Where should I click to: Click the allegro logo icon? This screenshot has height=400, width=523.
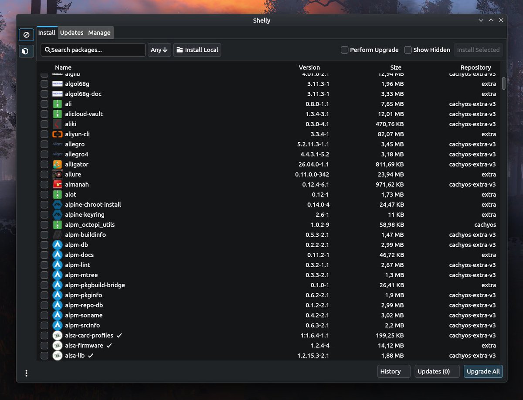(x=58, y=144)
